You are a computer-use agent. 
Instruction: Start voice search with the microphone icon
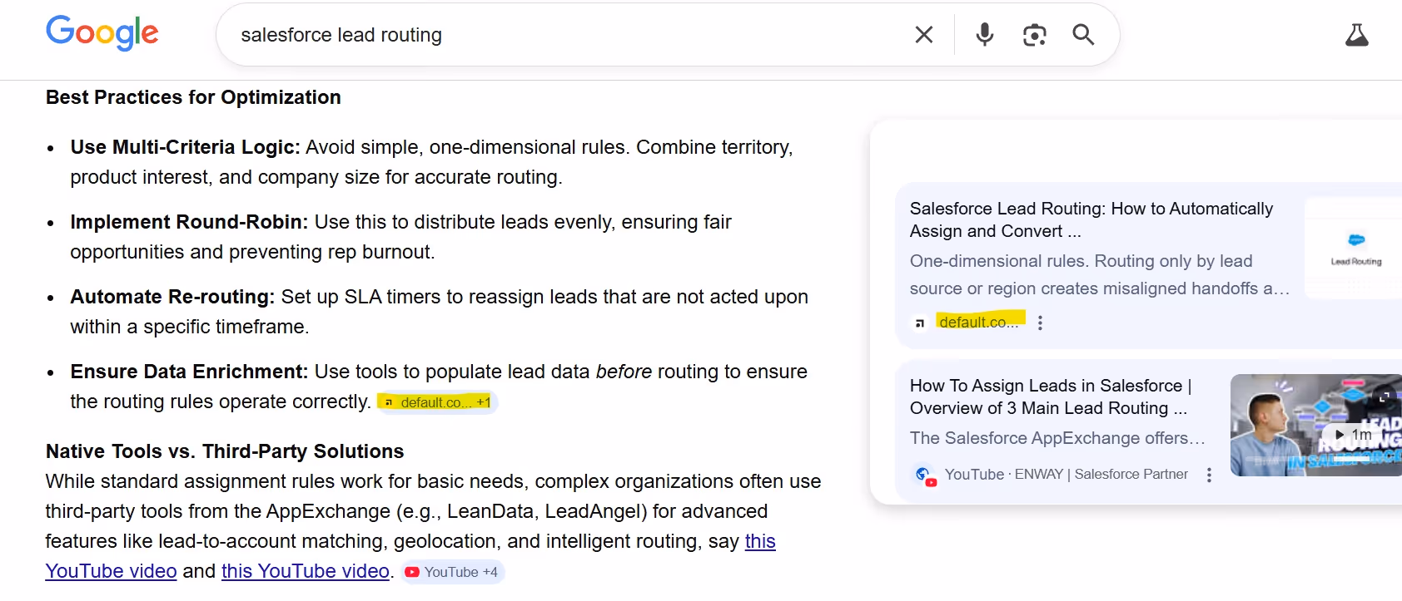pyautogui.click(x=985, y=34)
